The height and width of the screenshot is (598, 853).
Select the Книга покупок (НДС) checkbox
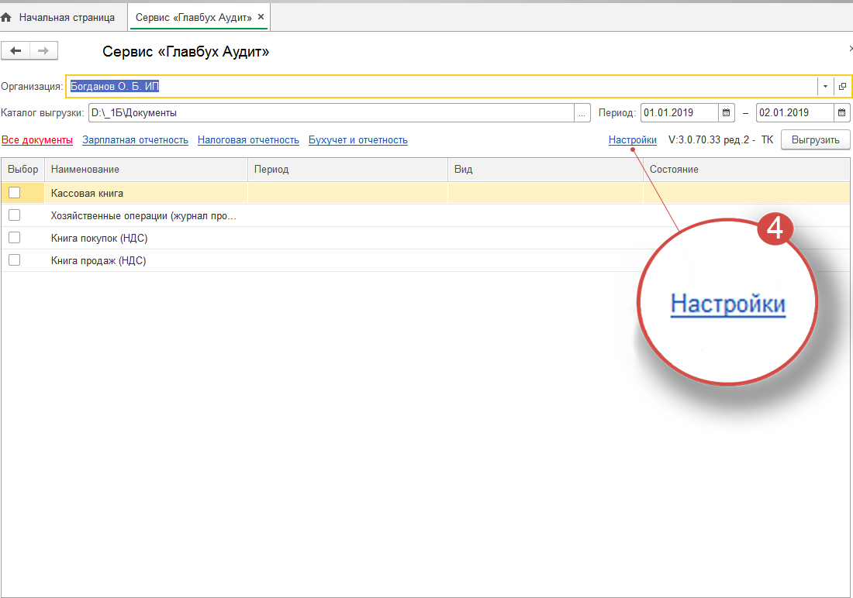(14, 238)
